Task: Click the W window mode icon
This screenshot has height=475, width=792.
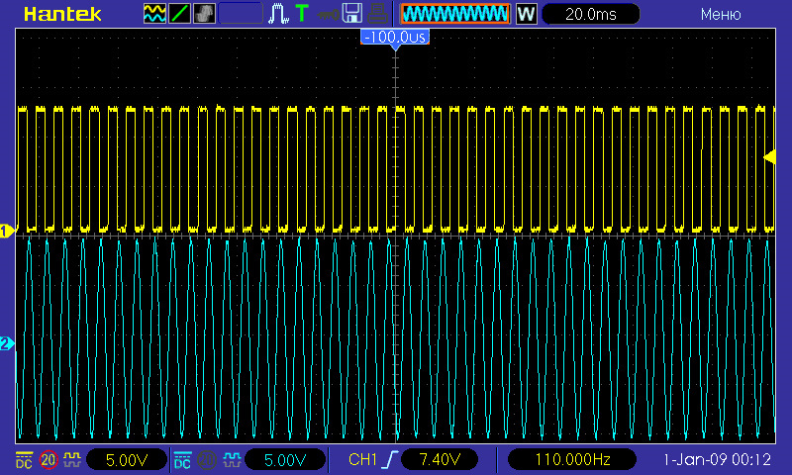Action: (526, 14)
